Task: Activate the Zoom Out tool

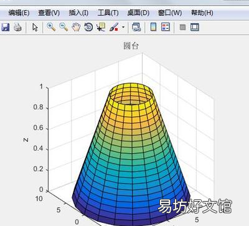Action: tap(63, 27)
